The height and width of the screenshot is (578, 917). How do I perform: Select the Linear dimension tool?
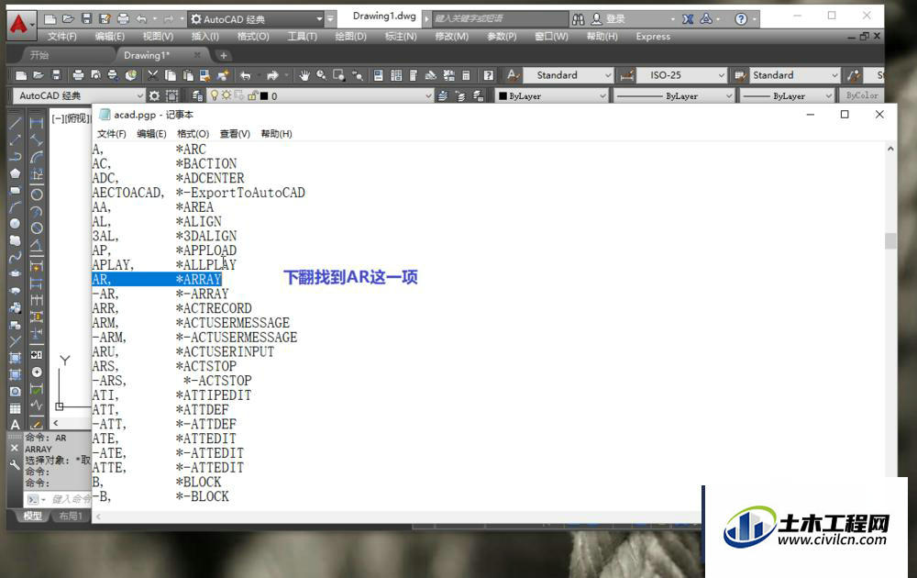[37, 123]
